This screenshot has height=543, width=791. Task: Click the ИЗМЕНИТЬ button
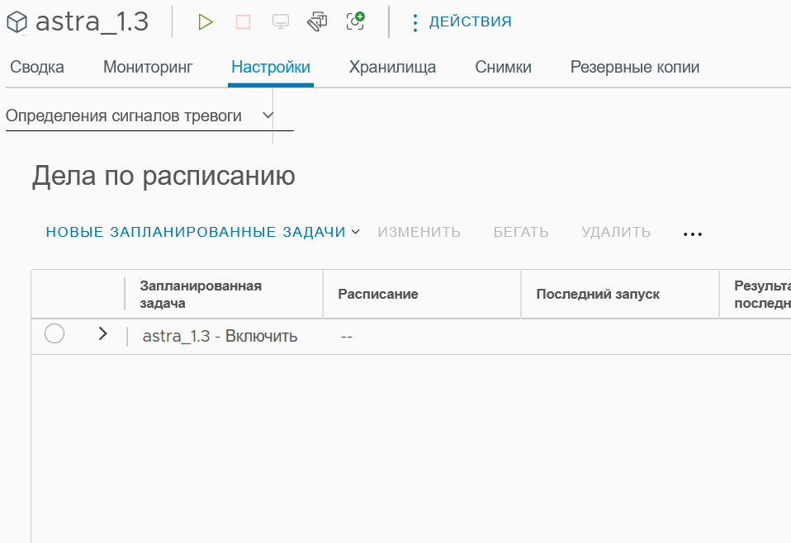[x=419, y=232]
